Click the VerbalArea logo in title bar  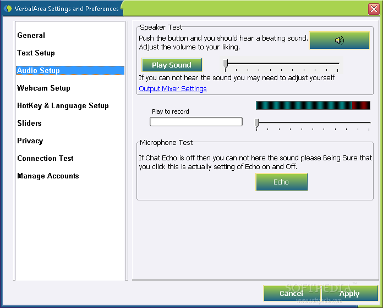click(x=8, y=9)
